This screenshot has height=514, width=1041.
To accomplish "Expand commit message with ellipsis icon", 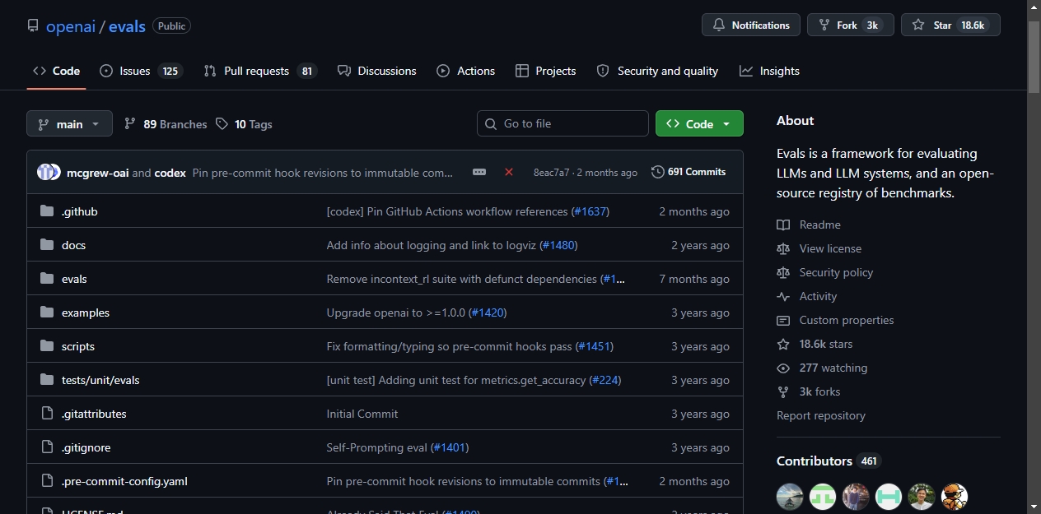I will click(479, 172).
